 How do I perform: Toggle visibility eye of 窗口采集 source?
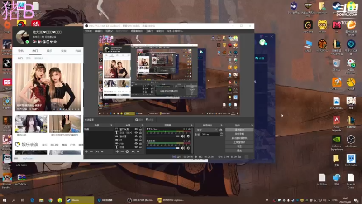click(136, 129)
